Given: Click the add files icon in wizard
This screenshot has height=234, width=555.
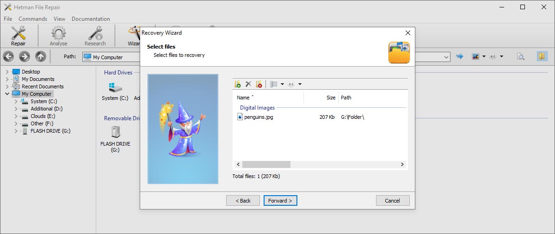Looking at the screenshot, I should [x=238, y=84].
